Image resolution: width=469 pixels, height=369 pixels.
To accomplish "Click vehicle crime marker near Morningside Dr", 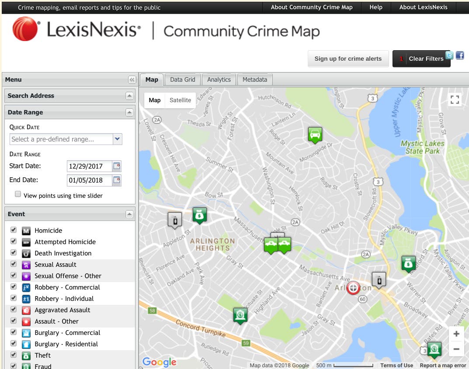I will 315,134.
